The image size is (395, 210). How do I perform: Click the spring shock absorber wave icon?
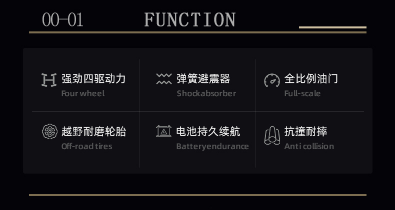click(x=164, y=79)
